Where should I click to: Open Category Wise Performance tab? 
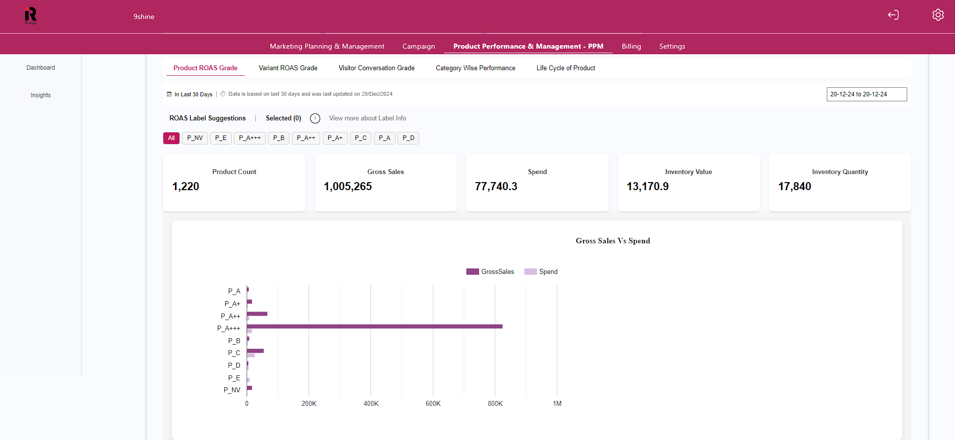click(x=475, y=68)
